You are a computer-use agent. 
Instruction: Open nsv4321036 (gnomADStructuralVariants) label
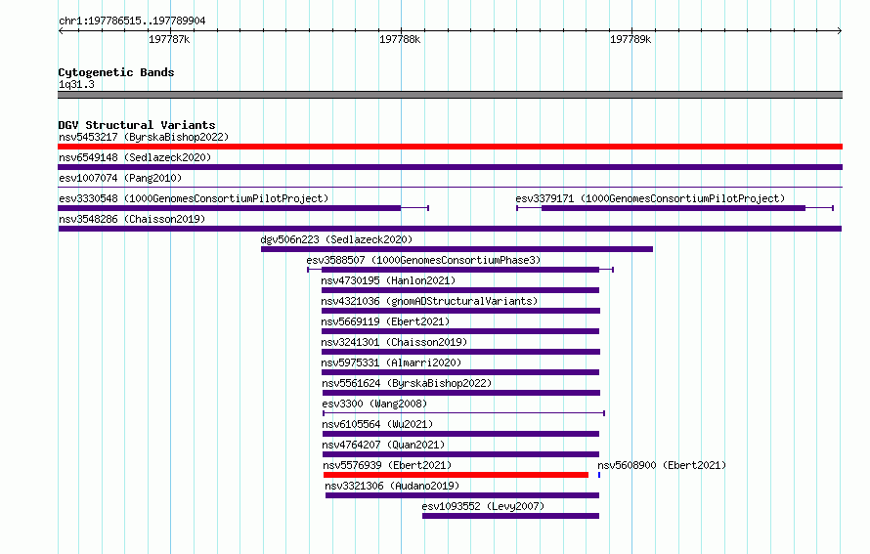coord(429,301)
